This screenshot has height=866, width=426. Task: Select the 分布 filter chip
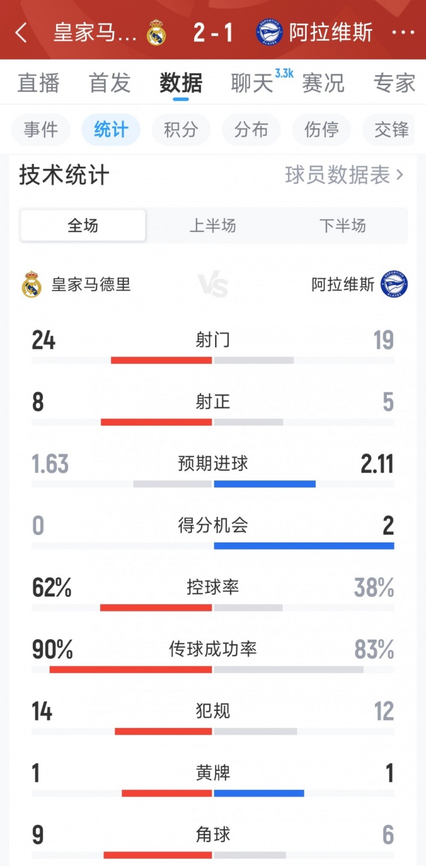point(251,130)
